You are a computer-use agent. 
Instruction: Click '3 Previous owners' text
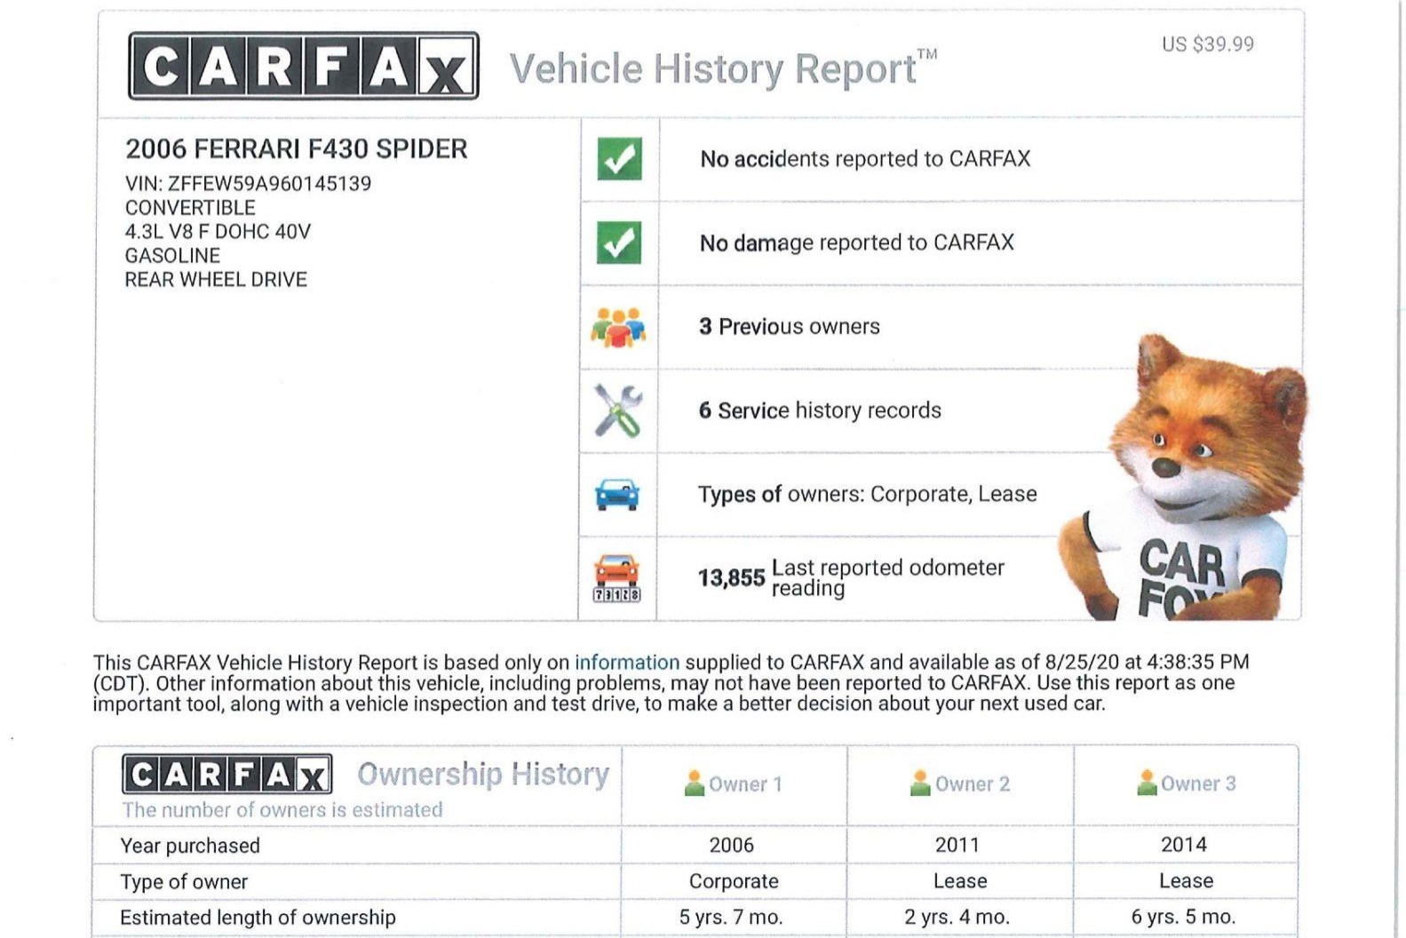pyautogui.click(x=790, y=327)
